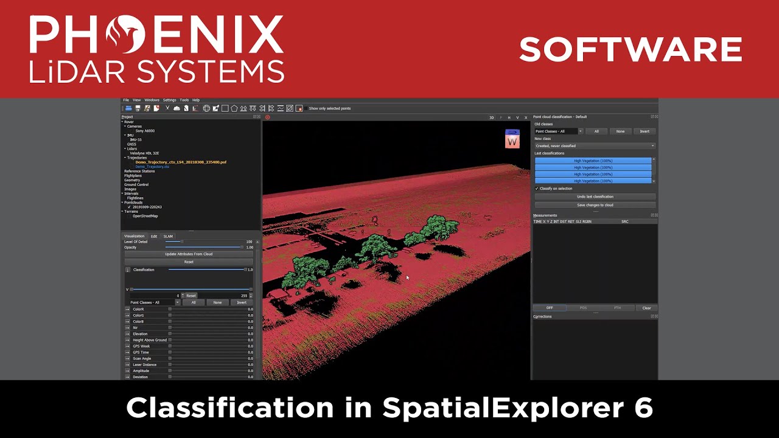Toggle Classify on selection checkbox
Screen dimensions: 779x438
[x=537, y=189]
